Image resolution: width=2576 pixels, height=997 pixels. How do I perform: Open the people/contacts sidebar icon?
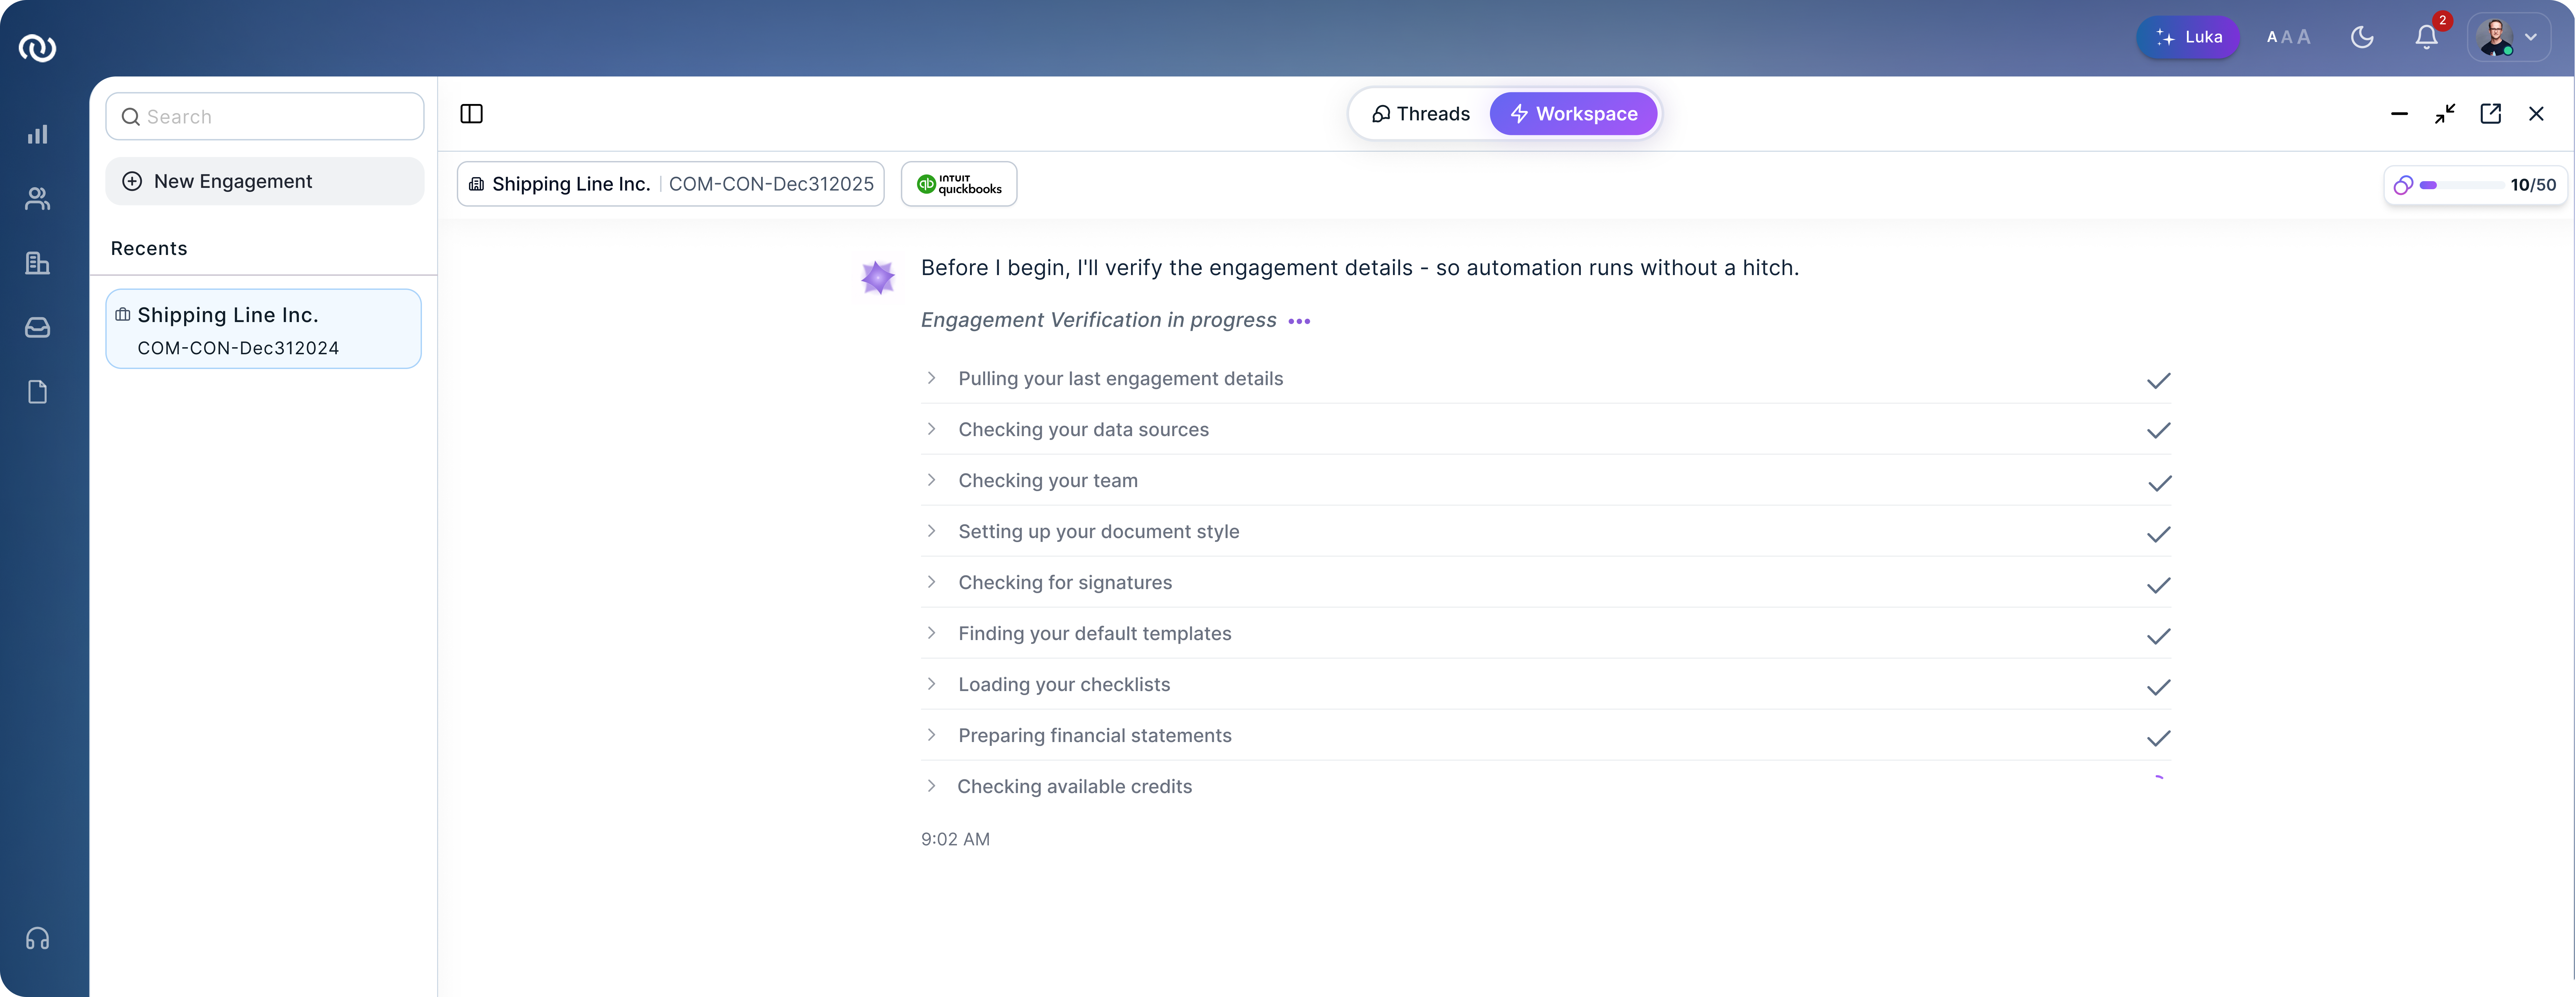point(37,199)
